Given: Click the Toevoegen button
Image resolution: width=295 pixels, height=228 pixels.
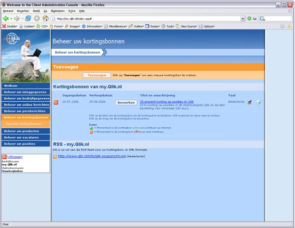Looking at the screenshot, I should pos(97,75).
